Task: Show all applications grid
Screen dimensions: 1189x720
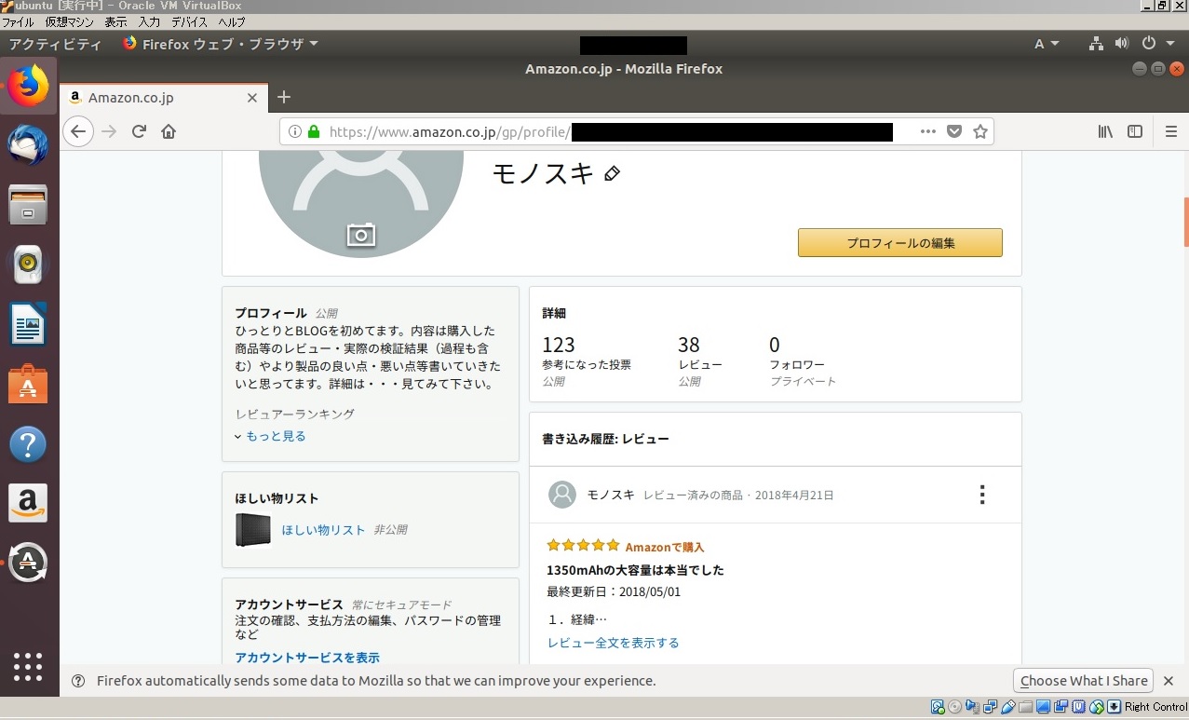Action: (29, 666)
